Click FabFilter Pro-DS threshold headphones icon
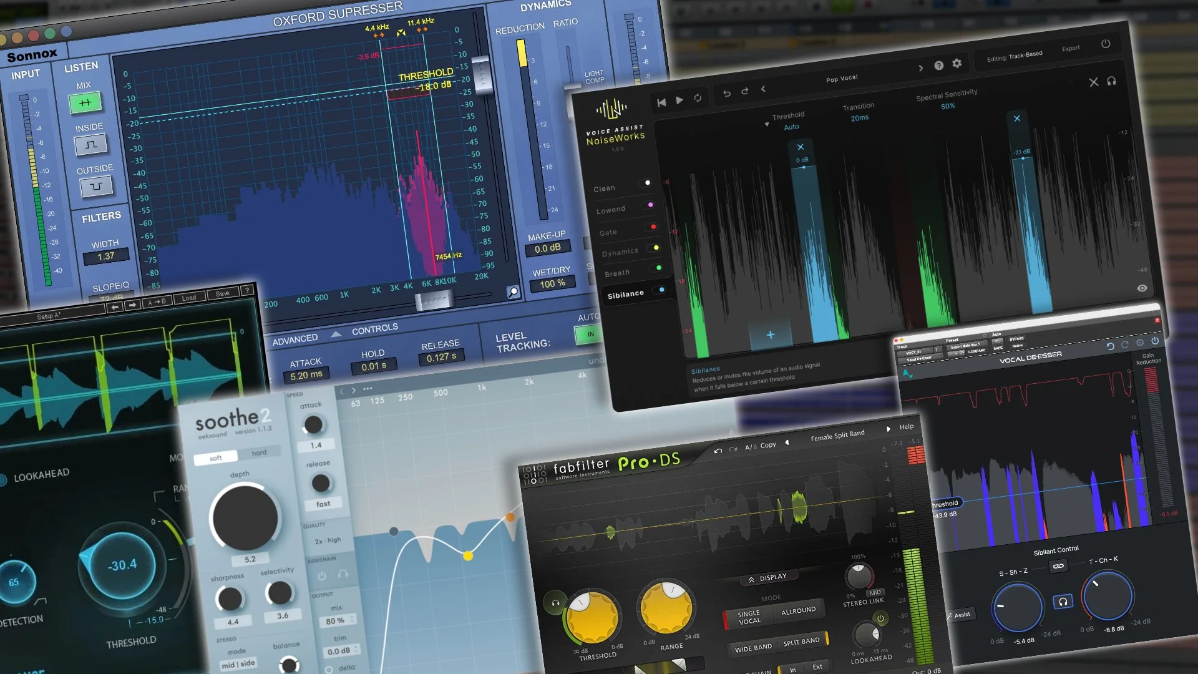 555,603
